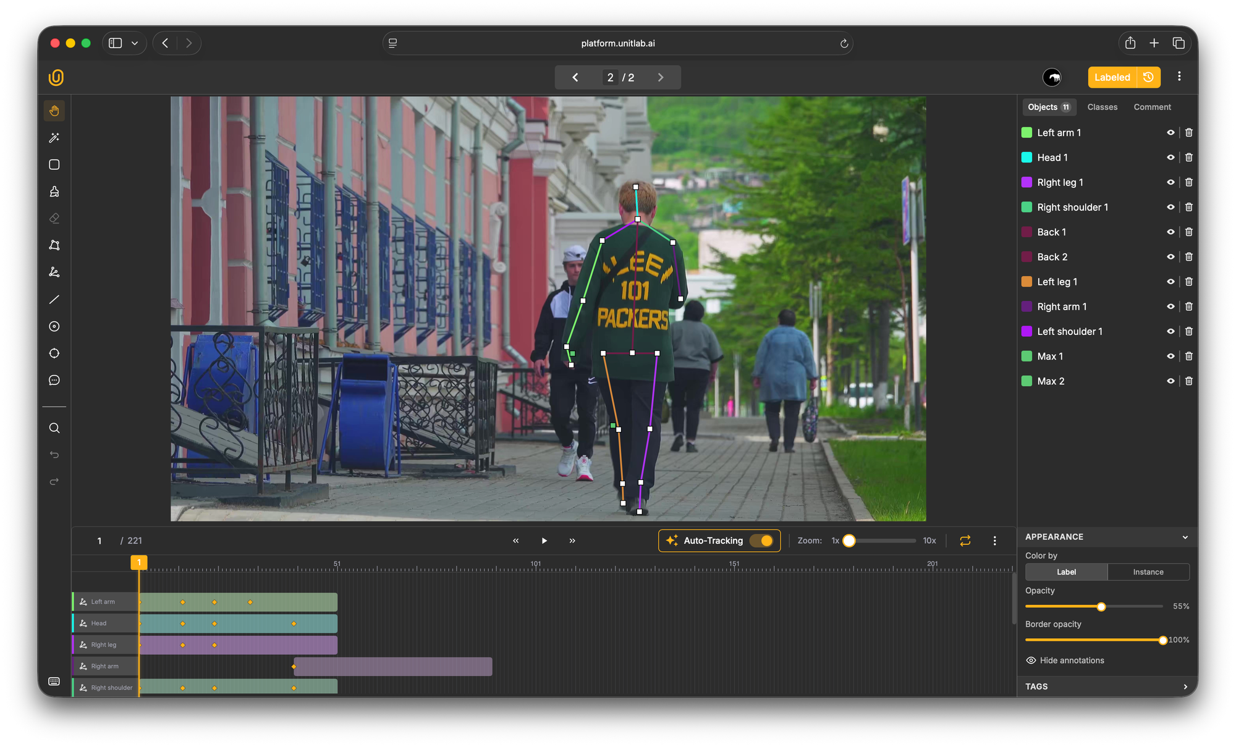Screen dimensions: 1236x747
Task: Toggle visibility of Back 2
Action: pos(1170,257)
